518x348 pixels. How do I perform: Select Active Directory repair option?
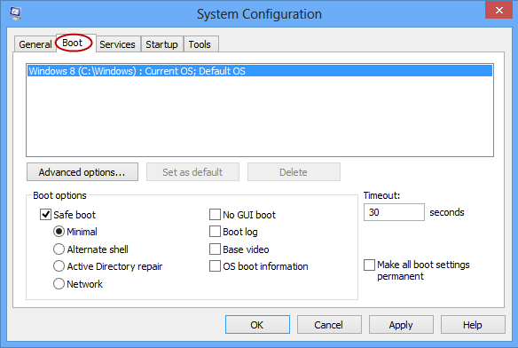pyautogui.click(x=59, y=266)
